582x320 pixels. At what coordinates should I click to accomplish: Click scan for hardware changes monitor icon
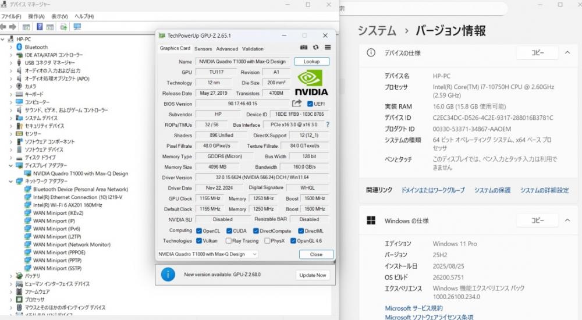(77, 27)
